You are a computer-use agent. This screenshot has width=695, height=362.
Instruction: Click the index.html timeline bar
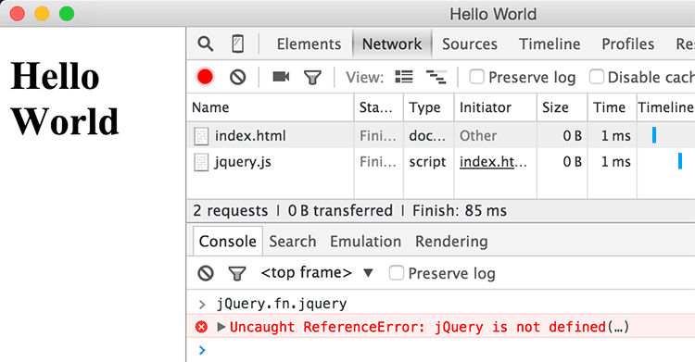[654, 135]
